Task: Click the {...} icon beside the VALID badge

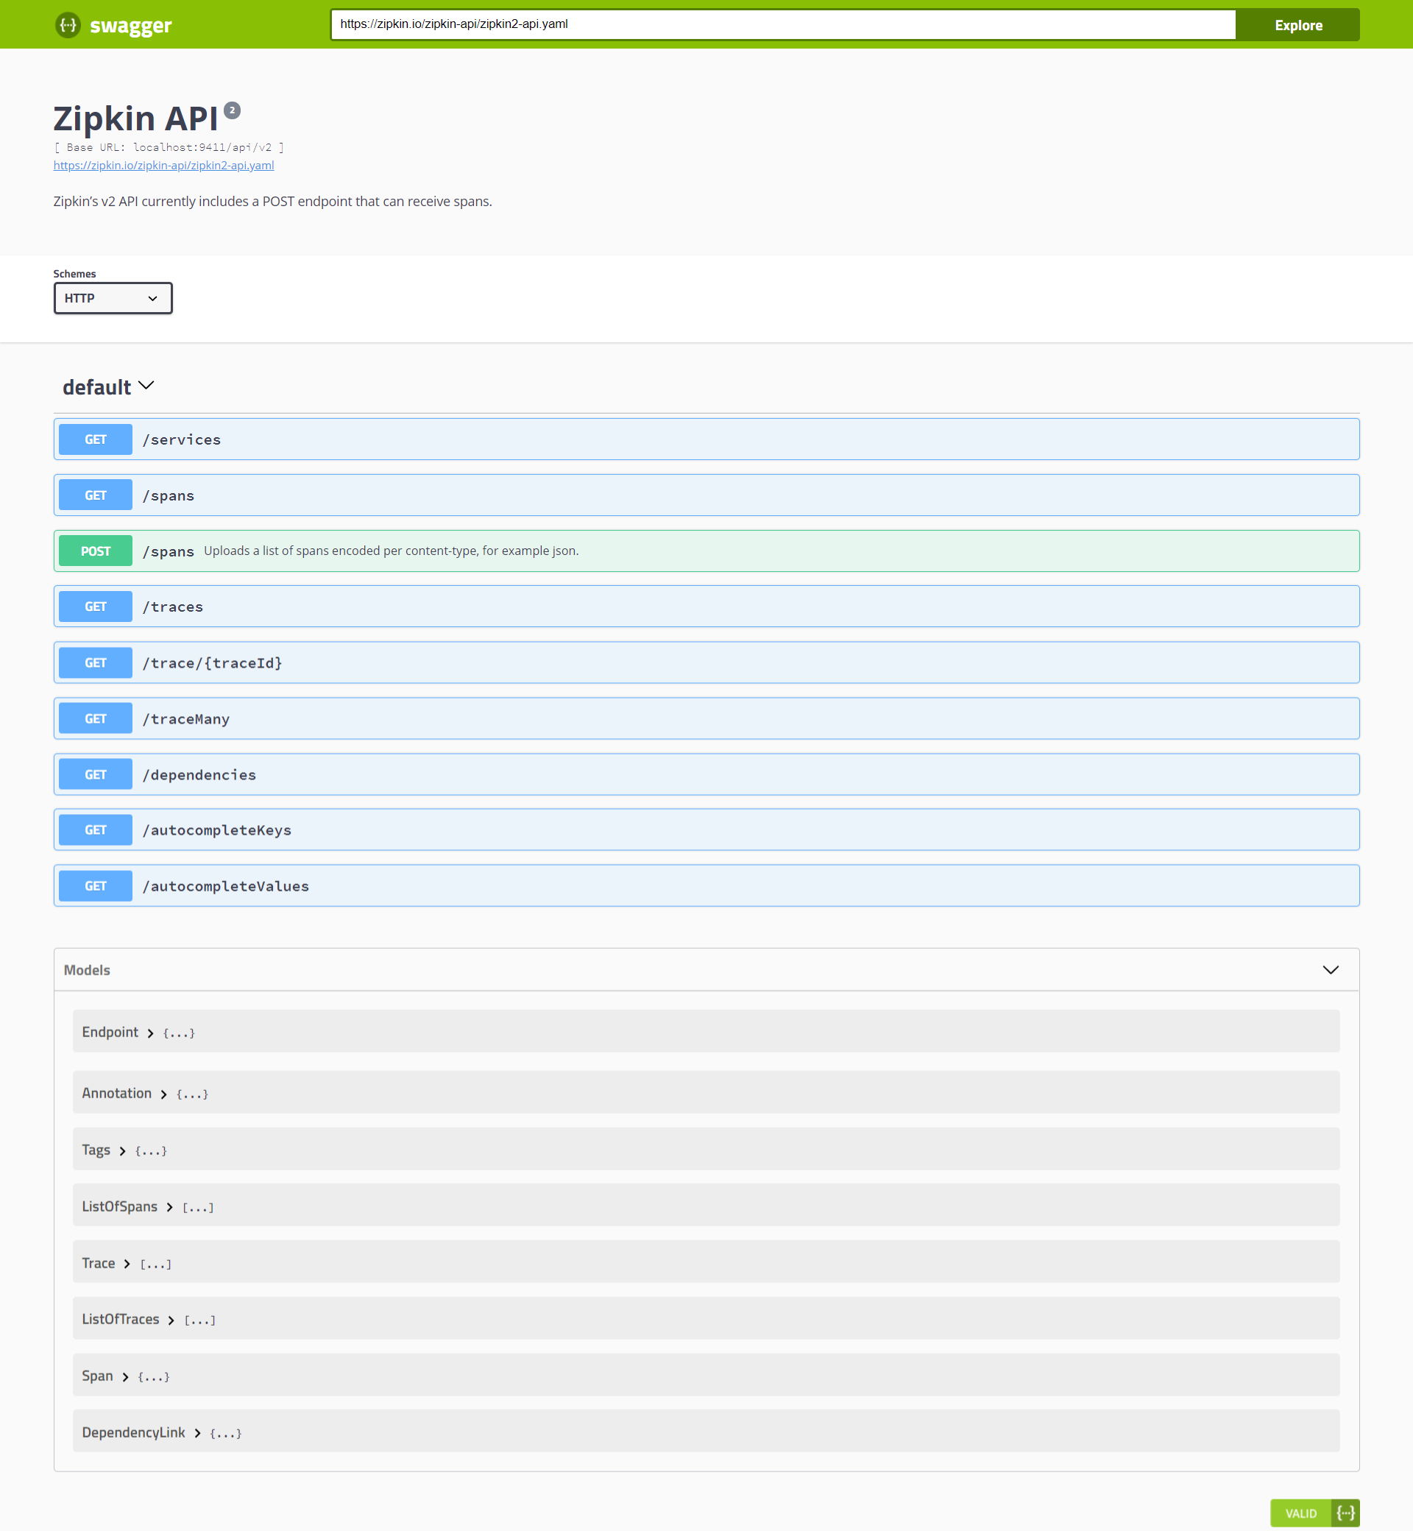Action: (x=1346, y=1513)
